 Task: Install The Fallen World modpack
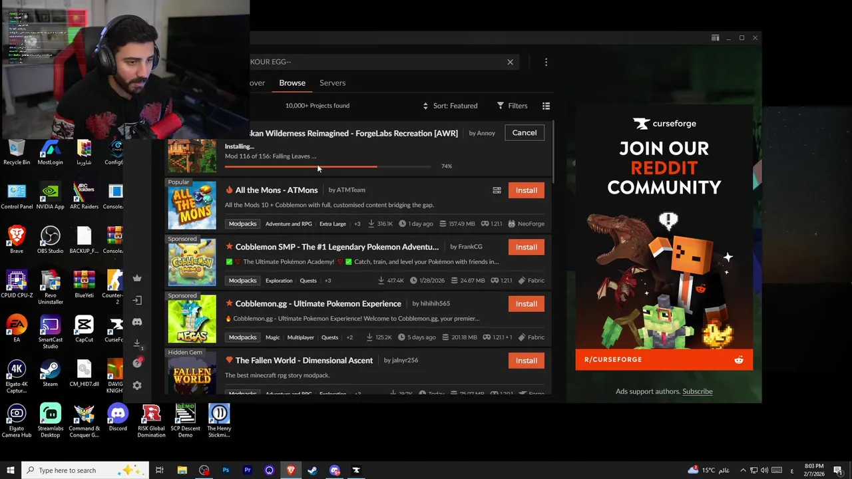pyautogui.click(x=526, y=361)
